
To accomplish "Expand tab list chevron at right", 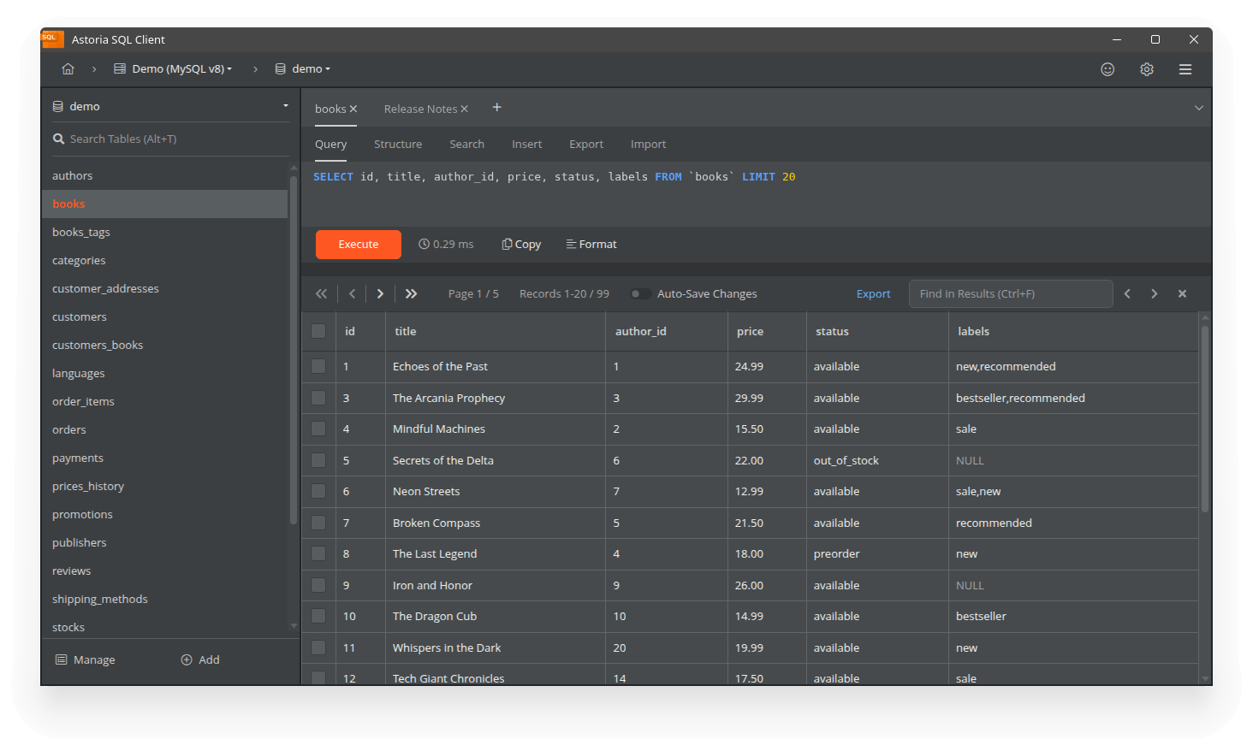I will pos(1198,108).
